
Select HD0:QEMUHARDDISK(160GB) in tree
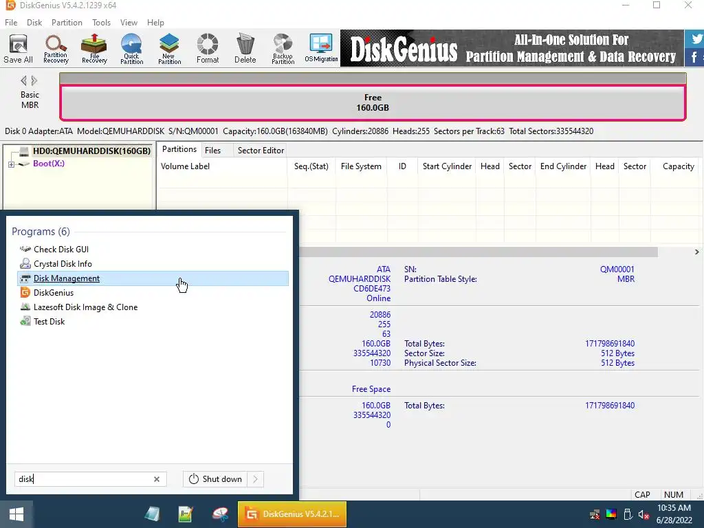click(x=91, y=151)
